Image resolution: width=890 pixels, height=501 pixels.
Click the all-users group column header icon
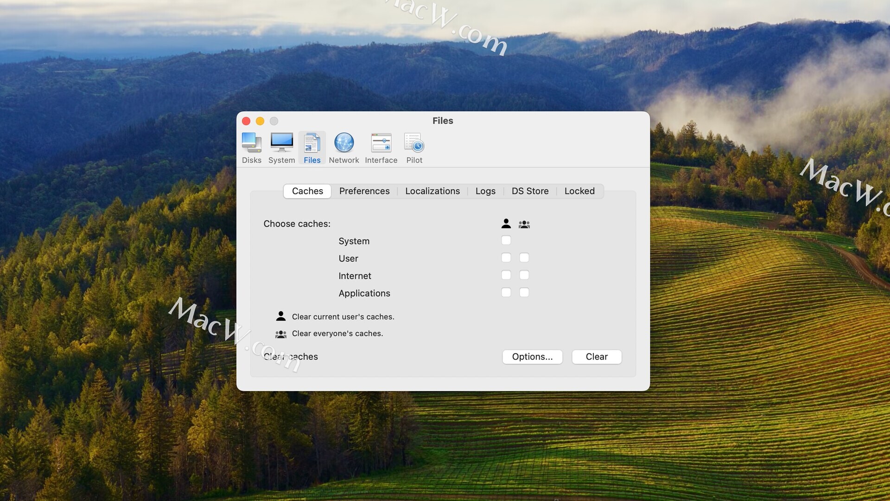click(x=524, y=224)
